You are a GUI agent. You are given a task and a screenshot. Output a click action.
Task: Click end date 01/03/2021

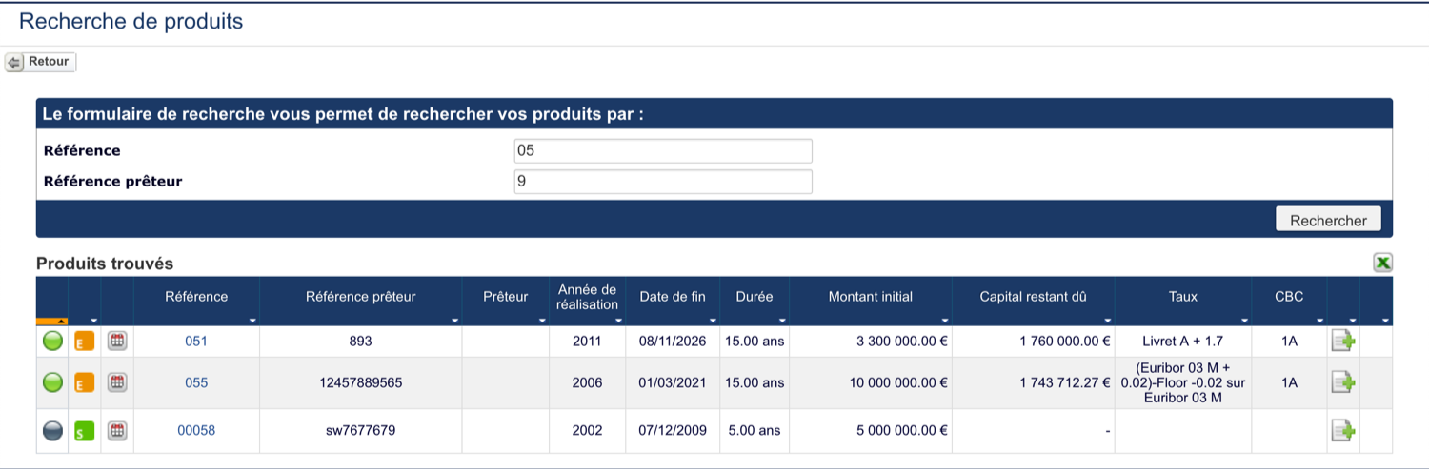click(673, 382)
